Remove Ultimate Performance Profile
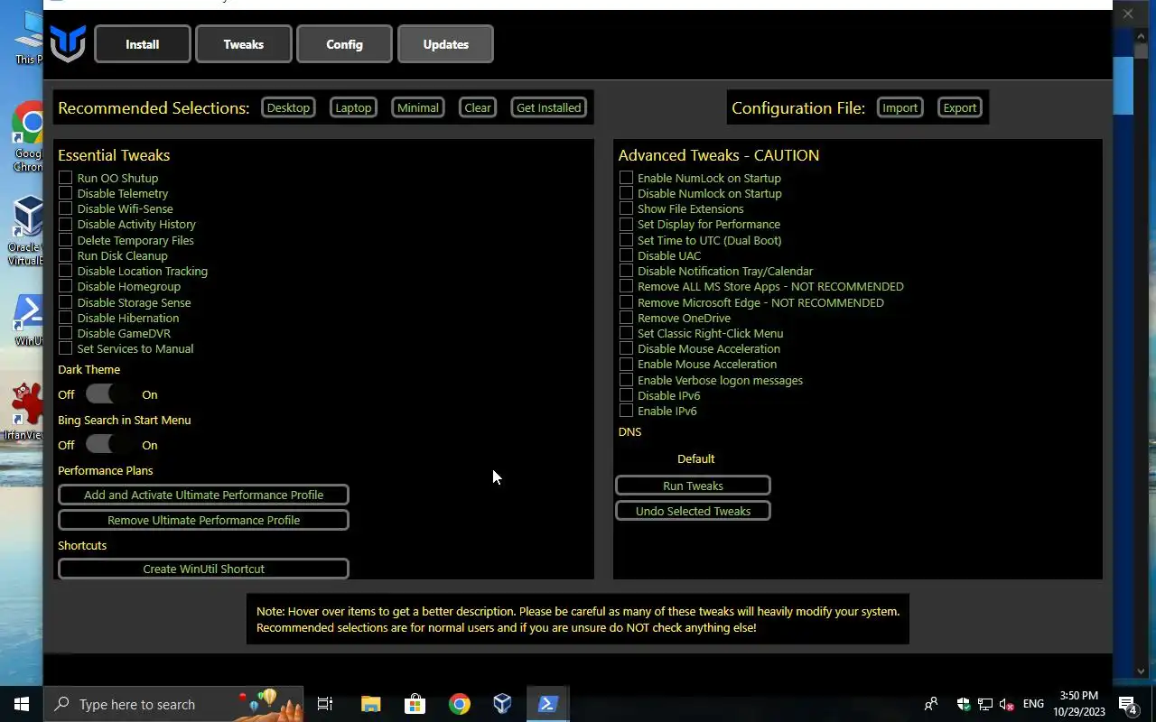Image resolution: width=1156 pixels, height=722 pixels. pos(203,520)
